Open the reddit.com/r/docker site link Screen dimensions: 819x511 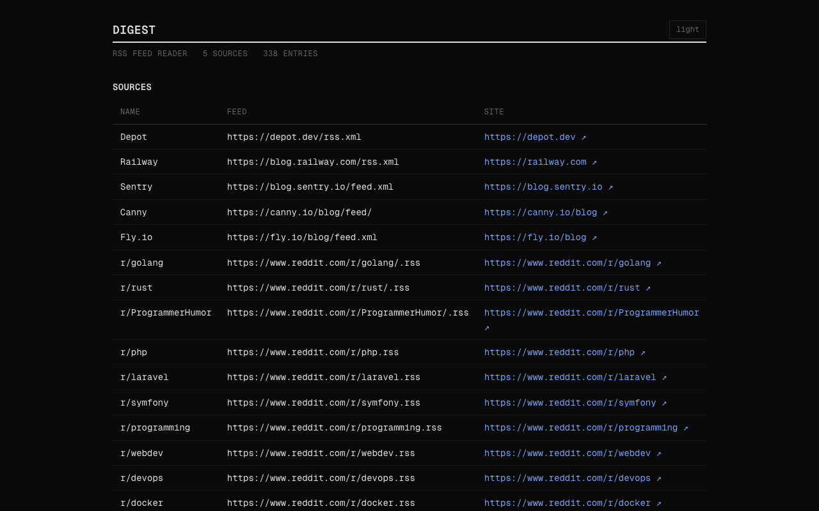coord(567,503)
